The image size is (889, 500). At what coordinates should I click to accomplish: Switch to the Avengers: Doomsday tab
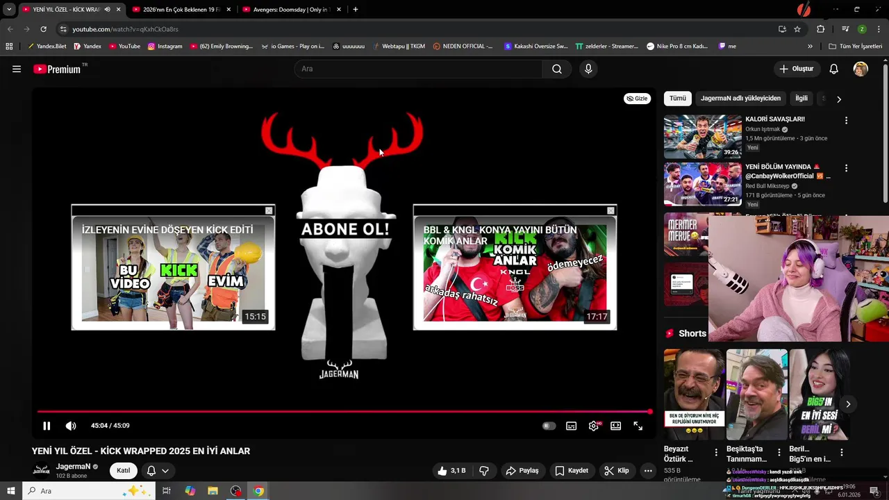point(290,10)
